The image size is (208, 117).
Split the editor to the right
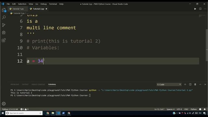200,9
